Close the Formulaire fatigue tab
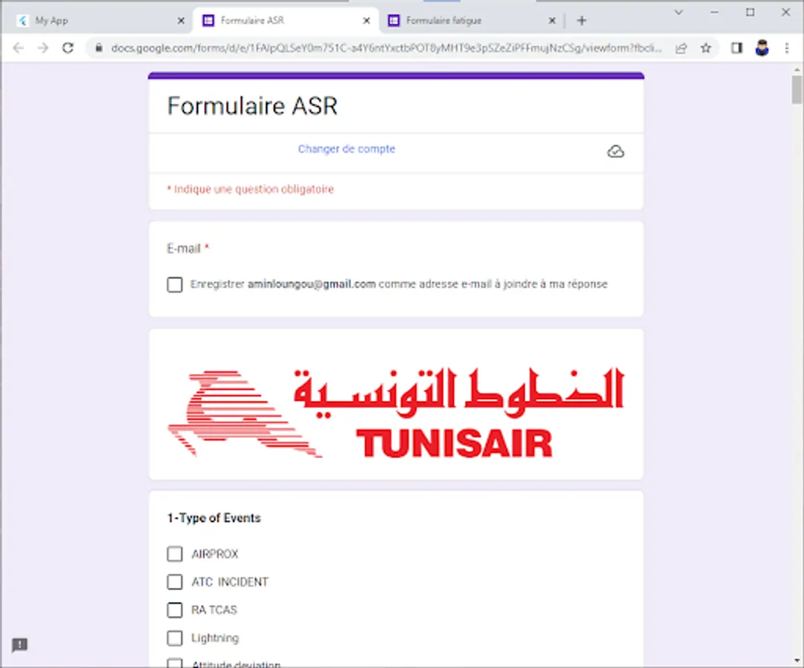Screen dimensions: 804x668 pos(552,21)
